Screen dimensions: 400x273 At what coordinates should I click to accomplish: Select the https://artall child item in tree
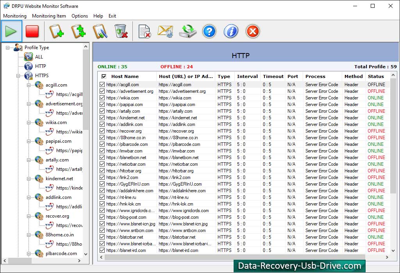(69, 169)
